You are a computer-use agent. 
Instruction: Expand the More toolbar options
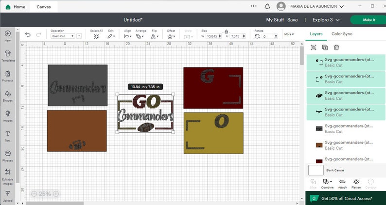click(x=289, y=34)
